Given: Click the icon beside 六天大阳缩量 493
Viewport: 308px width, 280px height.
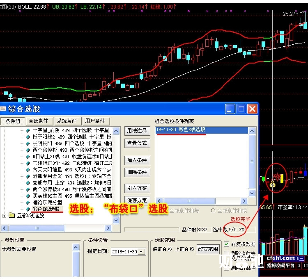Looking at the screenshot, I should coord(28,170).
